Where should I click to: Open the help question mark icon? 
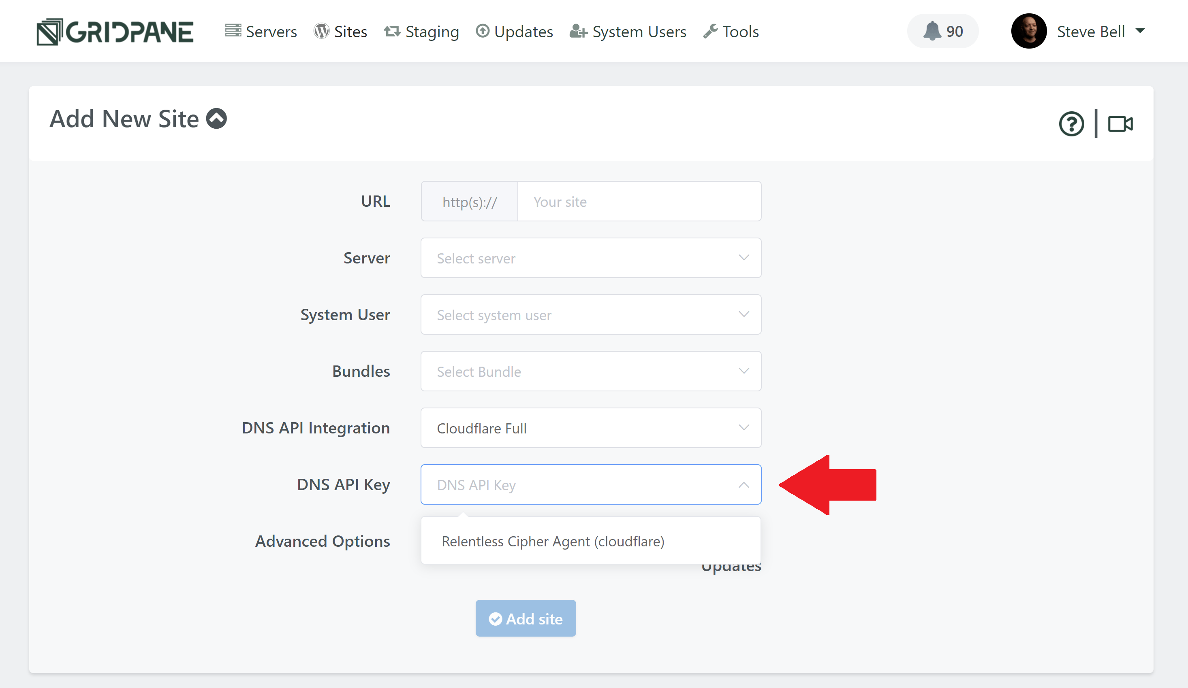tap(1071, 124)
